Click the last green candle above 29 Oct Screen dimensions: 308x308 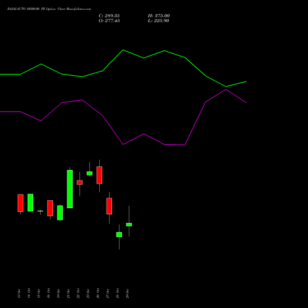[x=129, y=225]
